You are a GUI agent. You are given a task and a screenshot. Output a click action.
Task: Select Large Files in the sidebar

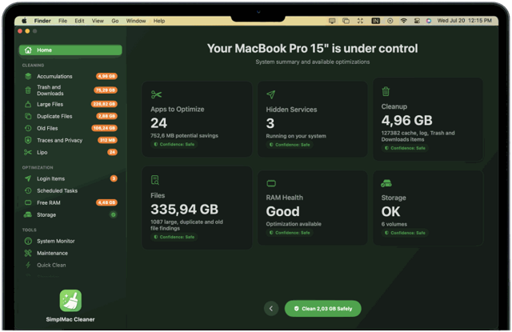(70, 104)
